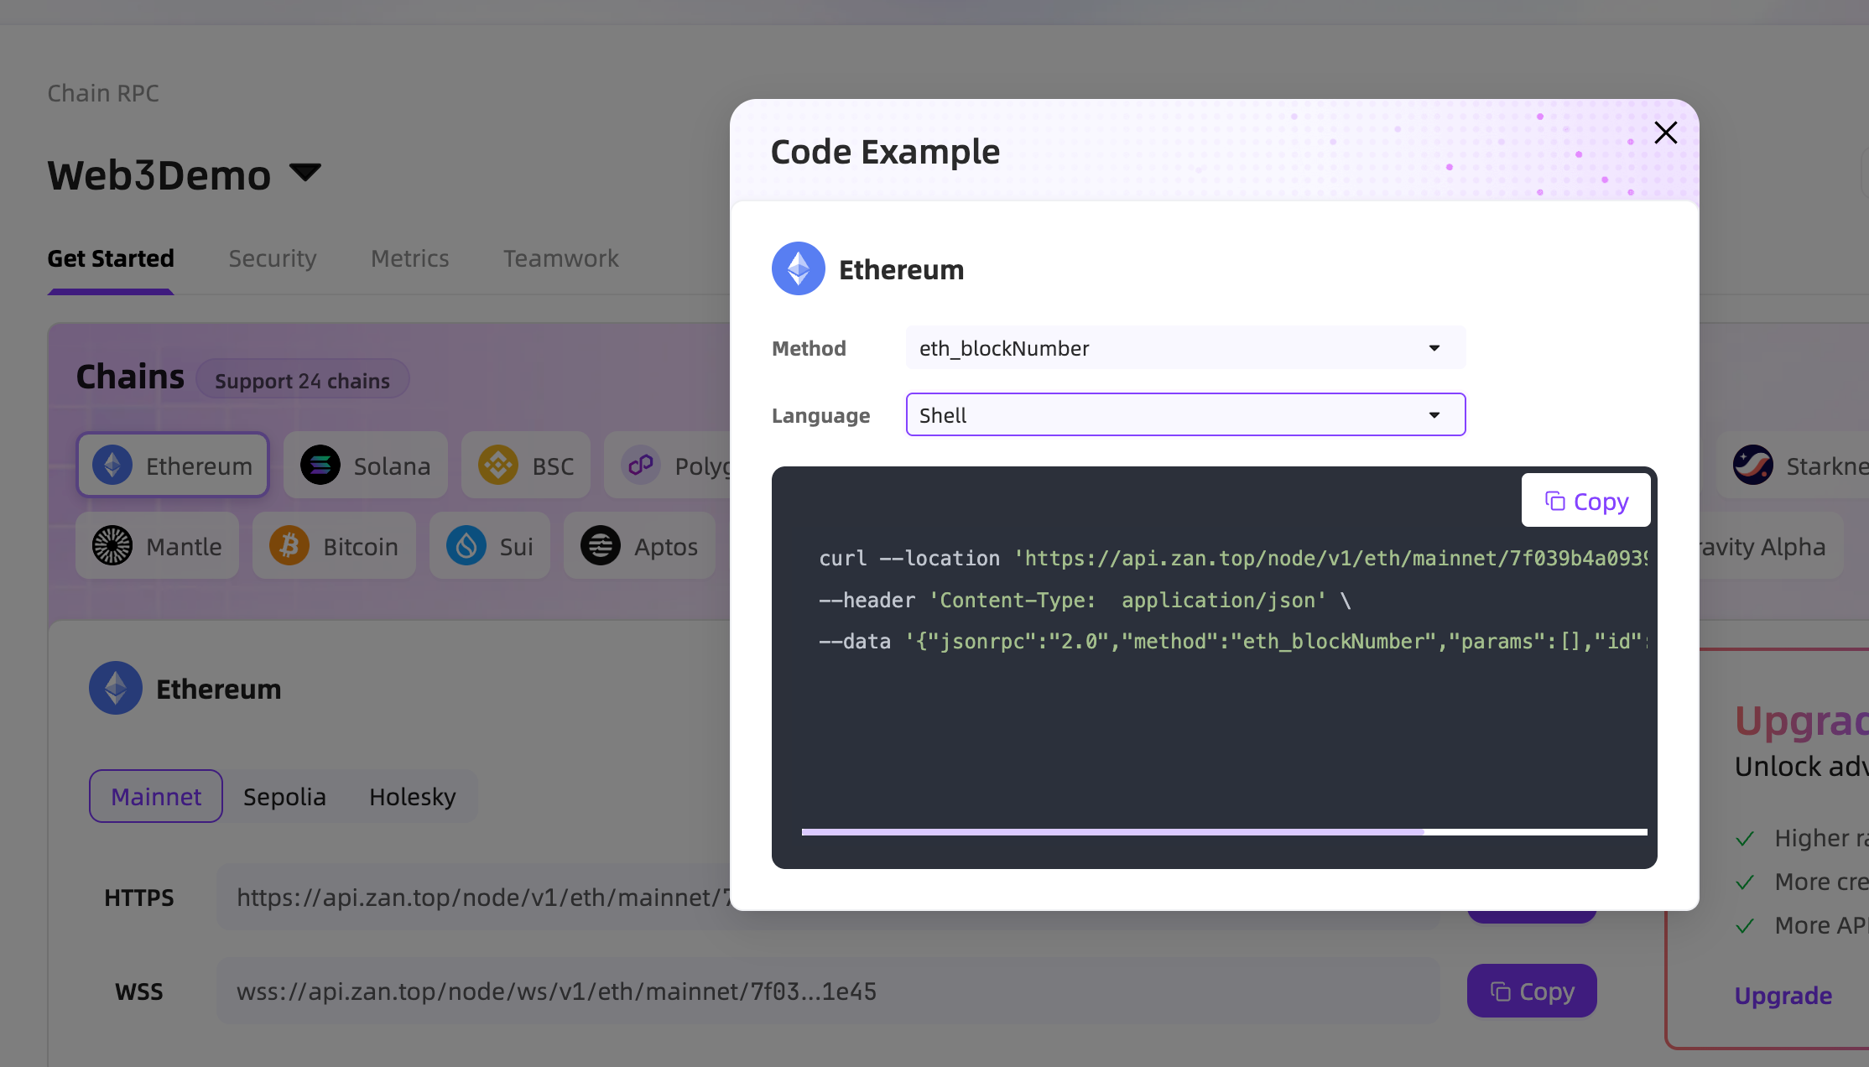
Task: Select the Solana chain
Action: click(x=365, y=465)
